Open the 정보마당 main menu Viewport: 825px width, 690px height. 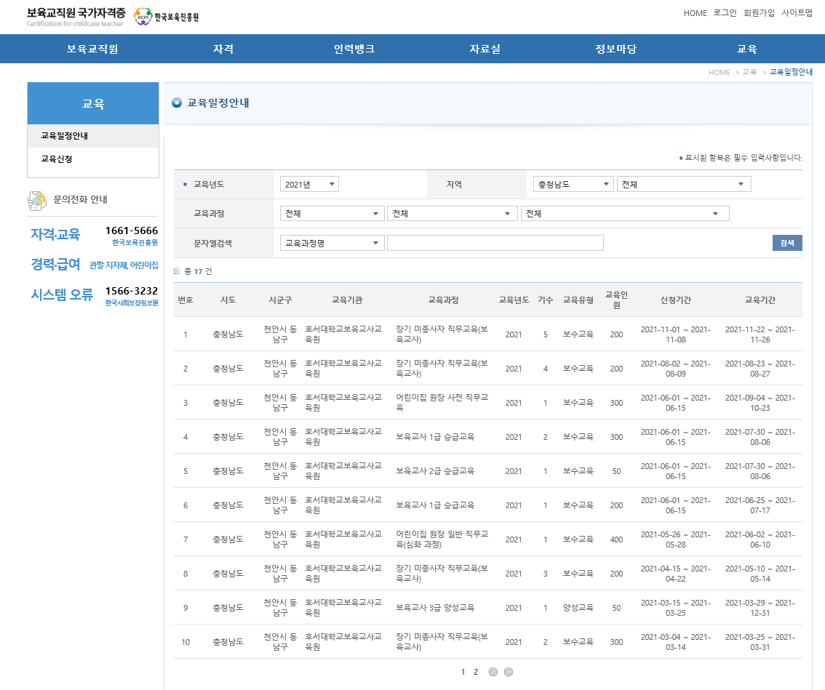pyautogui.click(x=615, y=49)
